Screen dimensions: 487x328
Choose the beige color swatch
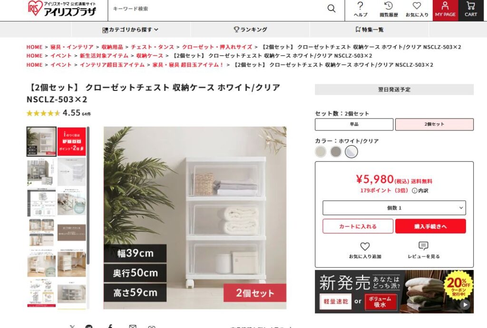pos(321,152)
